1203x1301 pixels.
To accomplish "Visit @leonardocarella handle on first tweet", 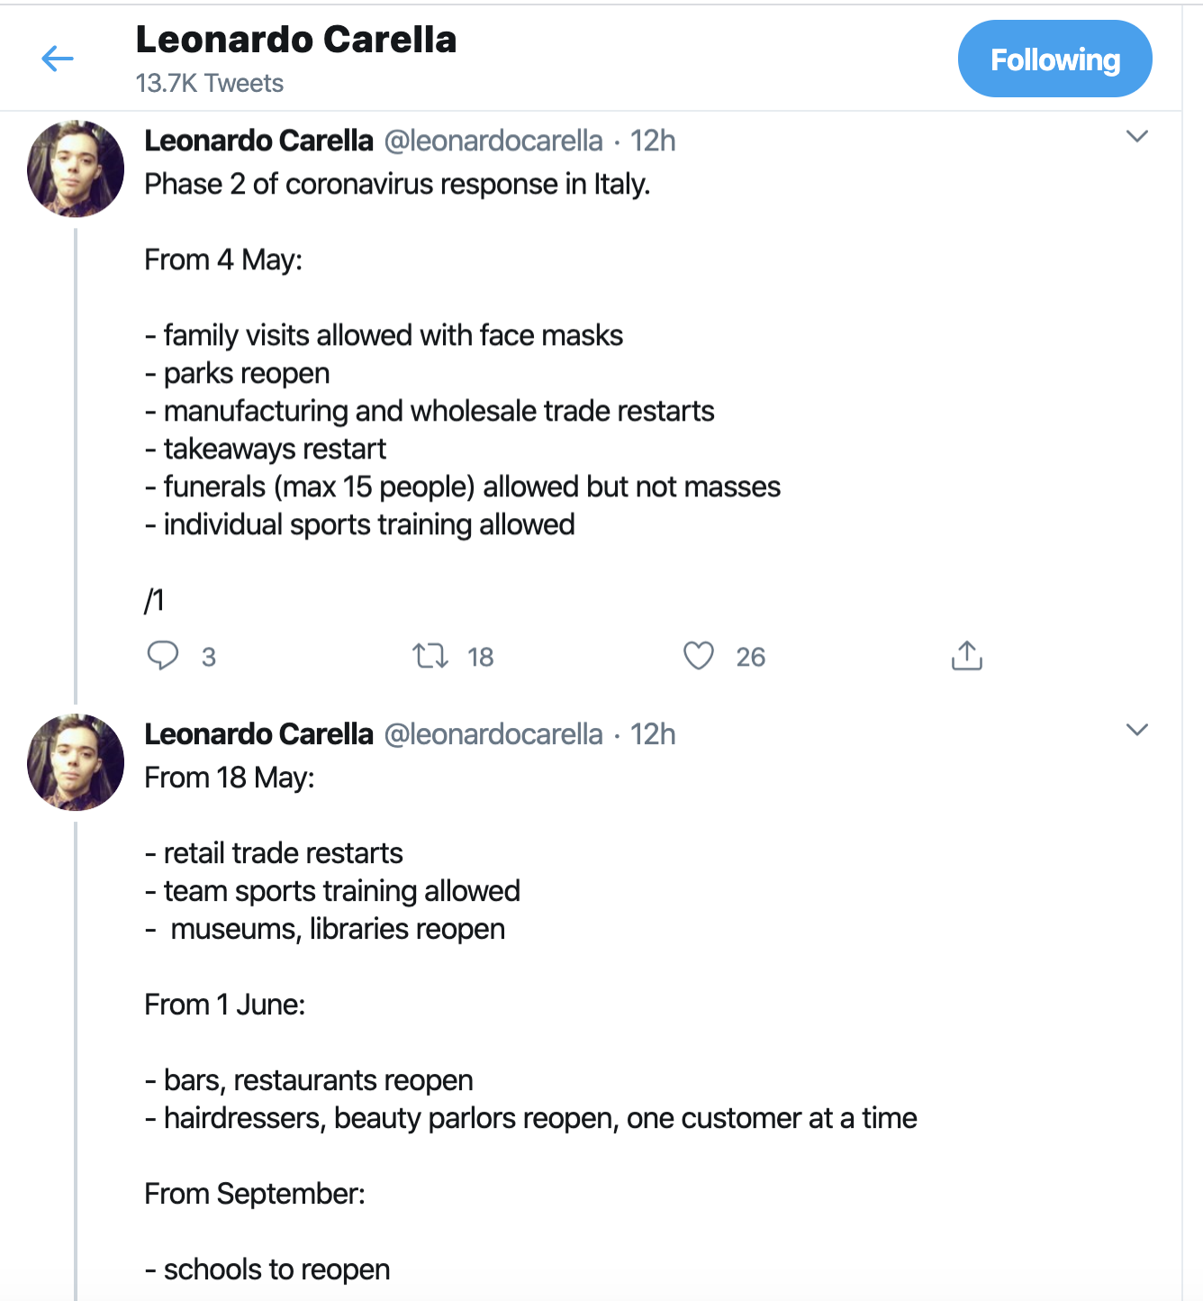I will point(493,141).
